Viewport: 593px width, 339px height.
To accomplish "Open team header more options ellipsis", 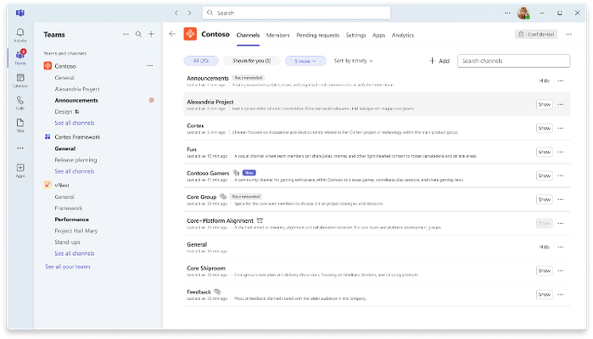I will click(x=568, y=35).
